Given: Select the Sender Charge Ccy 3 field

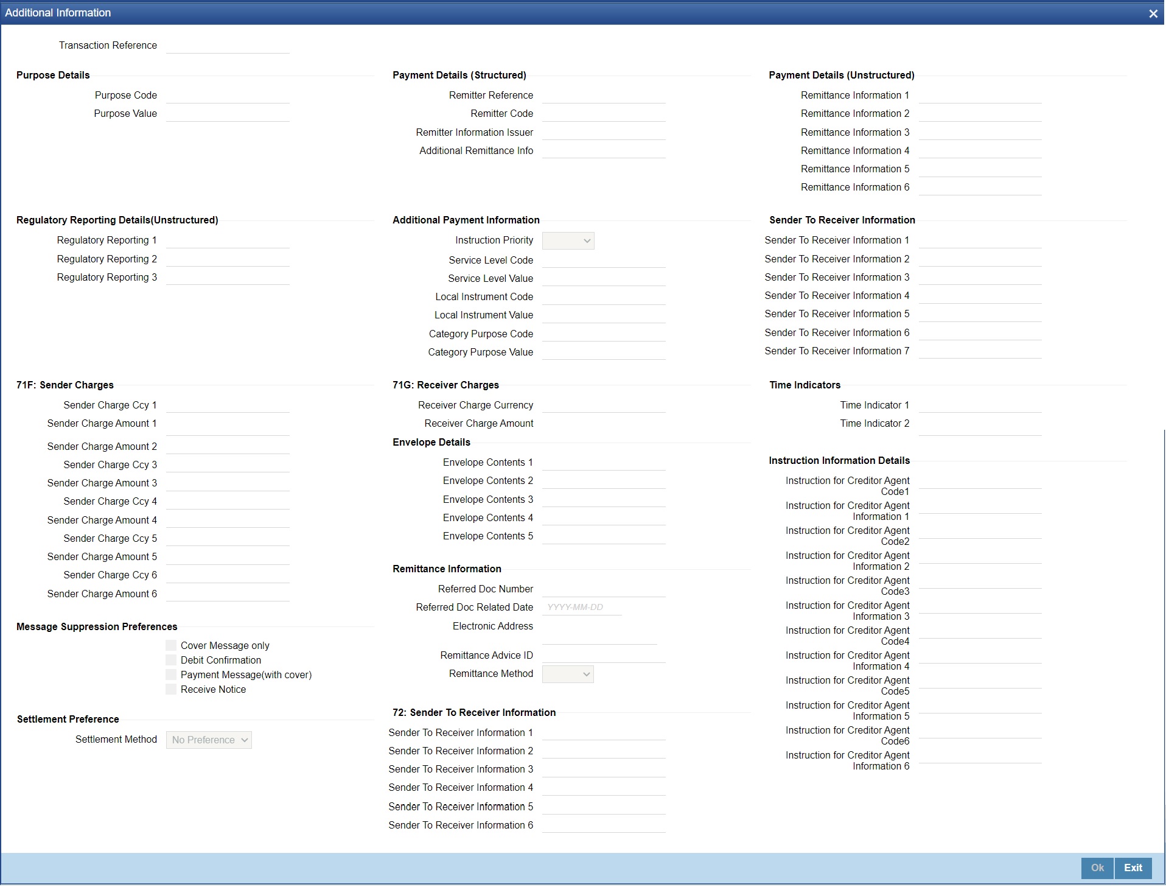Looking at the screenshot, I should (x=228, y=465).
